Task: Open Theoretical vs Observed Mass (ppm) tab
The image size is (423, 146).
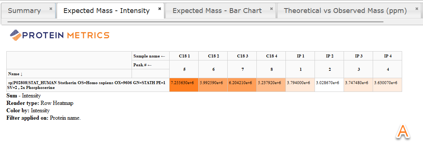Action: tap(345, 11)
